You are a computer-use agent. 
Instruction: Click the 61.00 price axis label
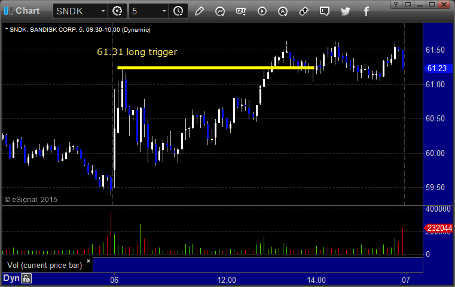click(x=435, y=84)
